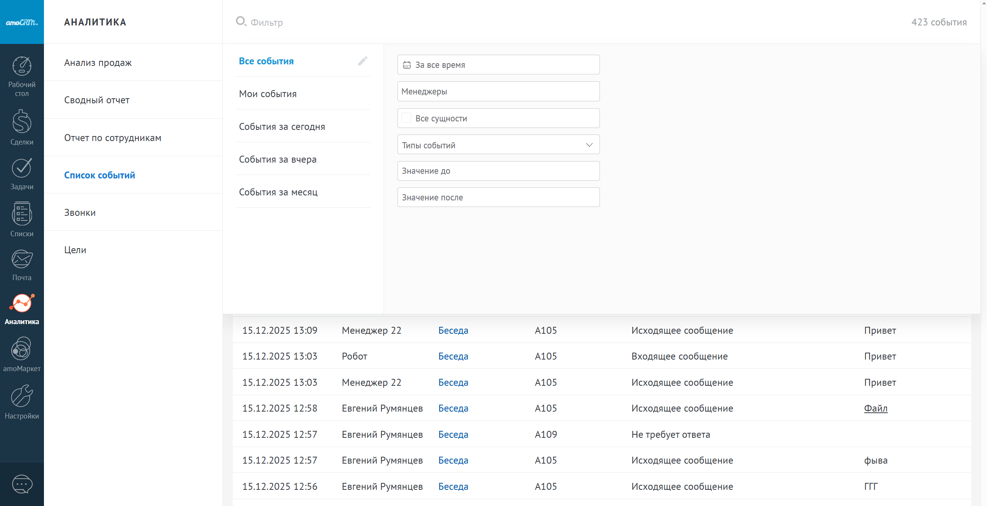Select the События за вчера preset
Screen dimensions: 987x506
pyautogui.click(x=278, y=159)
